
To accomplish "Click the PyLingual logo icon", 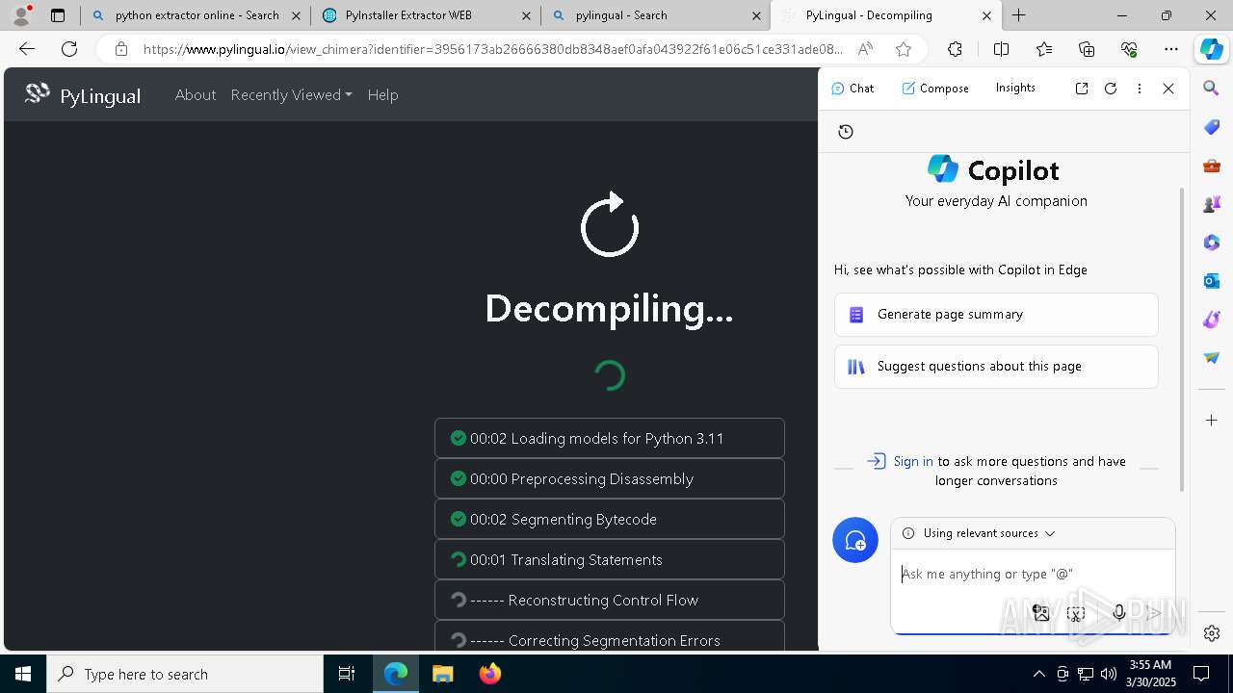I will click(x=38, y=93).
